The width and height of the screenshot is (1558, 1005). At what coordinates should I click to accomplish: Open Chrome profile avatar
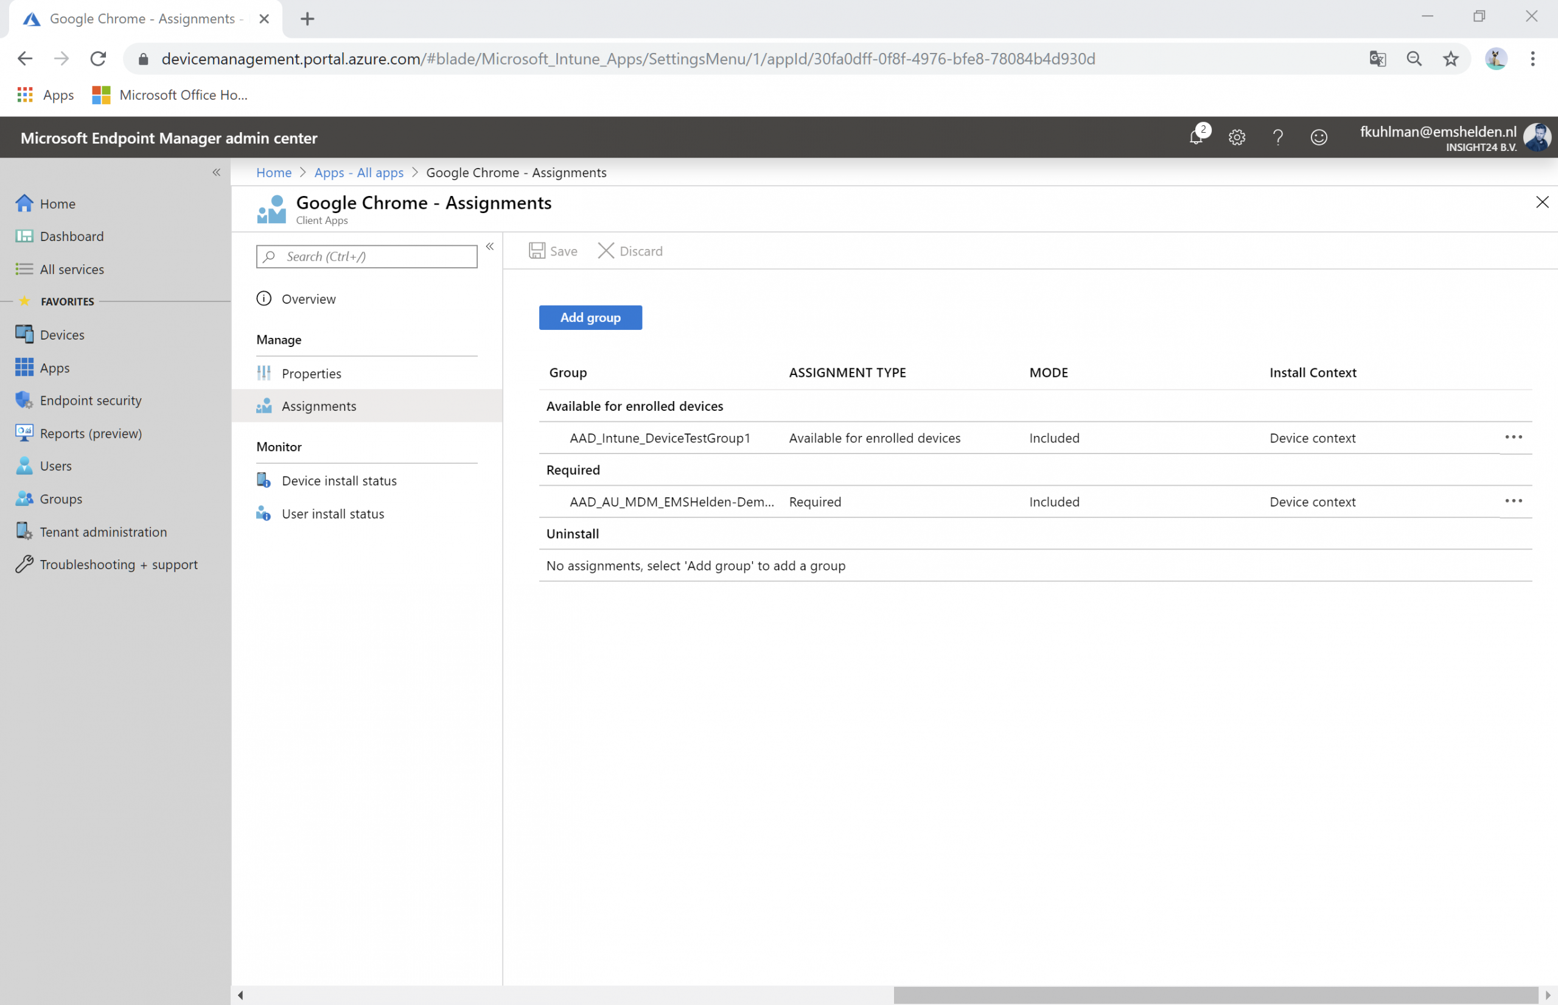click(1496, 58)
